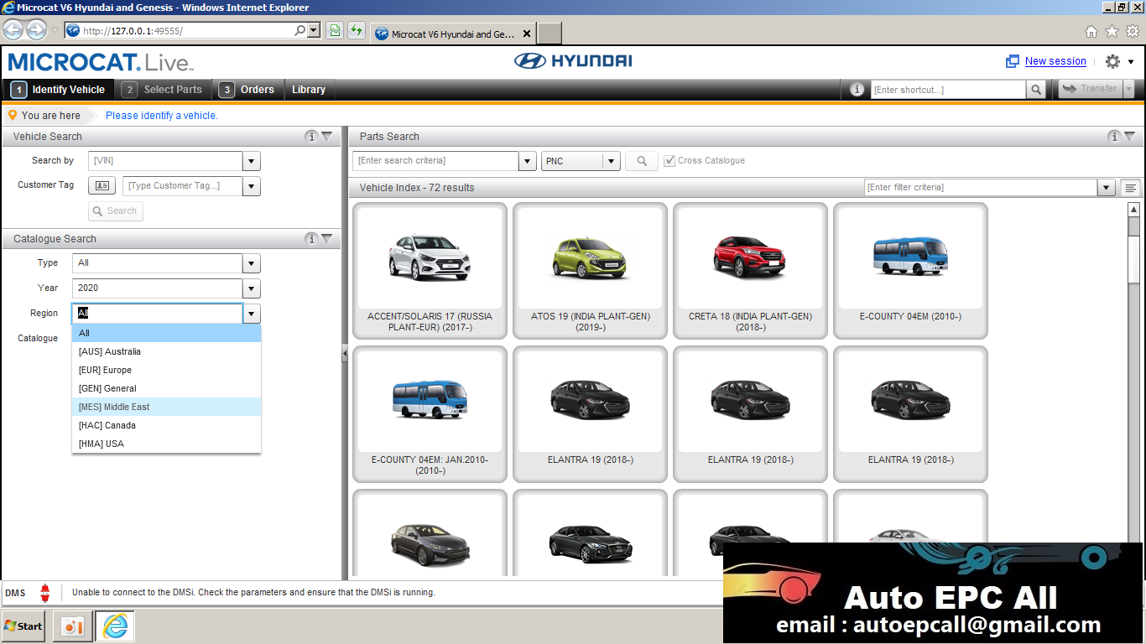This screenshot has width=1146, height=644.
Task: Choose [EUR] Europe from the region list
Action: (167, 371)
